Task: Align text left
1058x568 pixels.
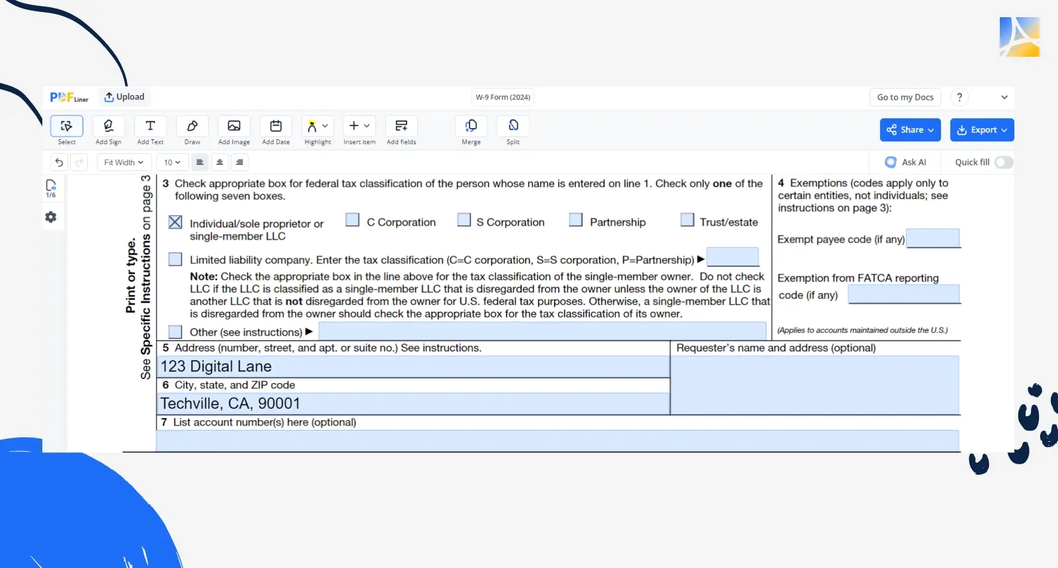Action: [200, 162]
